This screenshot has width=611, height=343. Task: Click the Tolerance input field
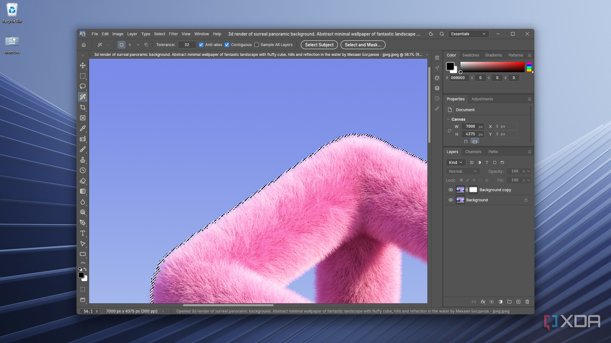pyautogui.click(x=187, y=45)
